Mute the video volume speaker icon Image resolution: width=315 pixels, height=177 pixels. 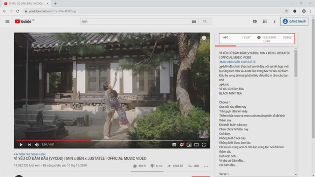click(37, 144)
